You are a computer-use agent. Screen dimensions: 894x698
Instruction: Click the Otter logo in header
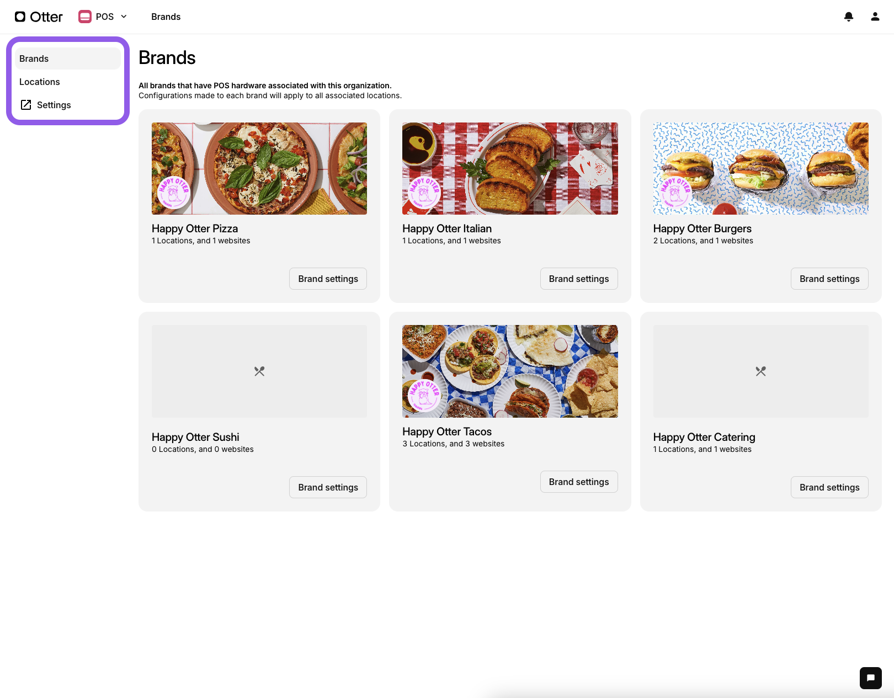click(39, 17)
